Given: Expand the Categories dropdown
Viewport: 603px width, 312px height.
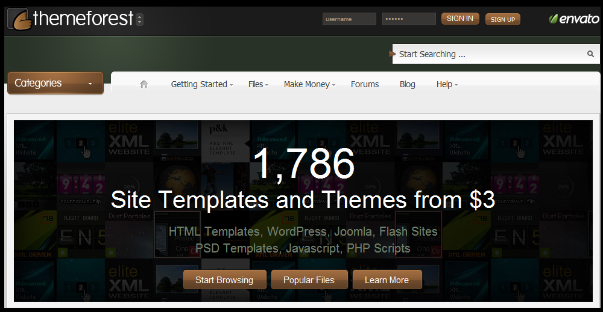Looking at the screenshot, I should 55,83.
